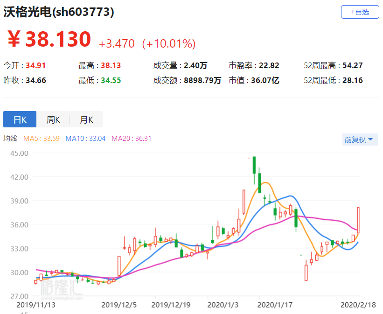Click the 42.00 y-axis label
Image resolution: width=383 pixels, height=314 pixels.
click(x=19, y=177)
